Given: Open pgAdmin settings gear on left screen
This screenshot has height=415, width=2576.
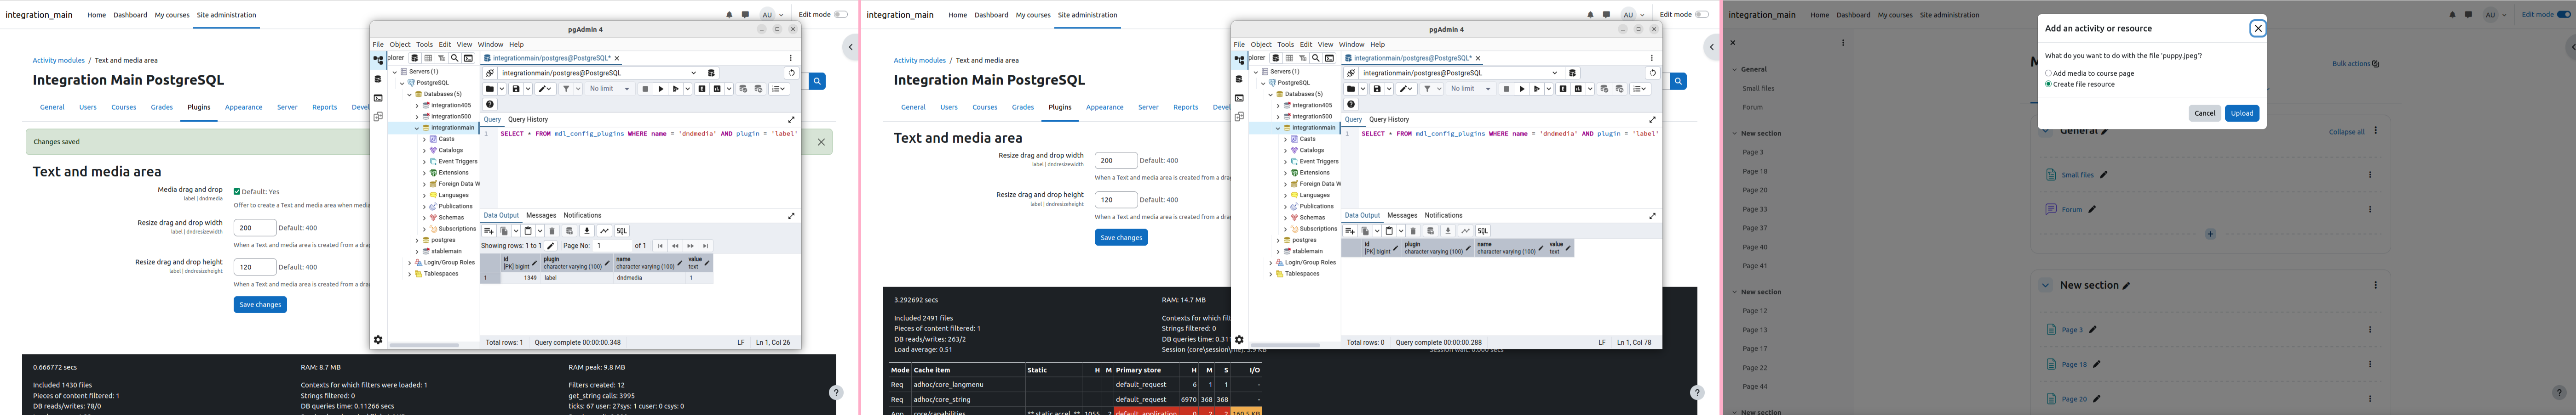Looking at the screenshot, I should 378,339.
